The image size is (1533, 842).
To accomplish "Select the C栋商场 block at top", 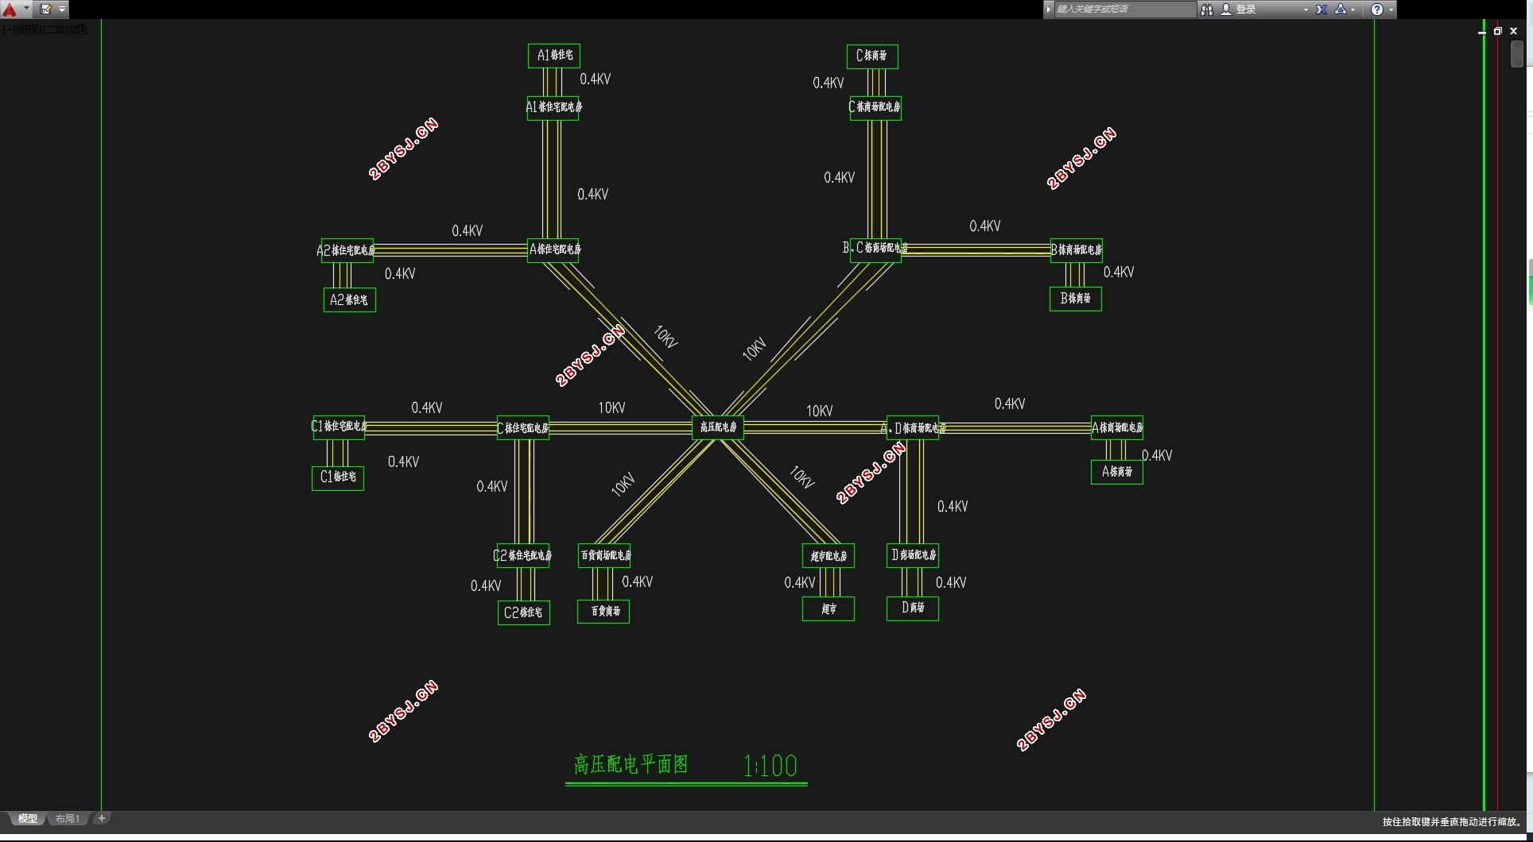I will point(872,56).
